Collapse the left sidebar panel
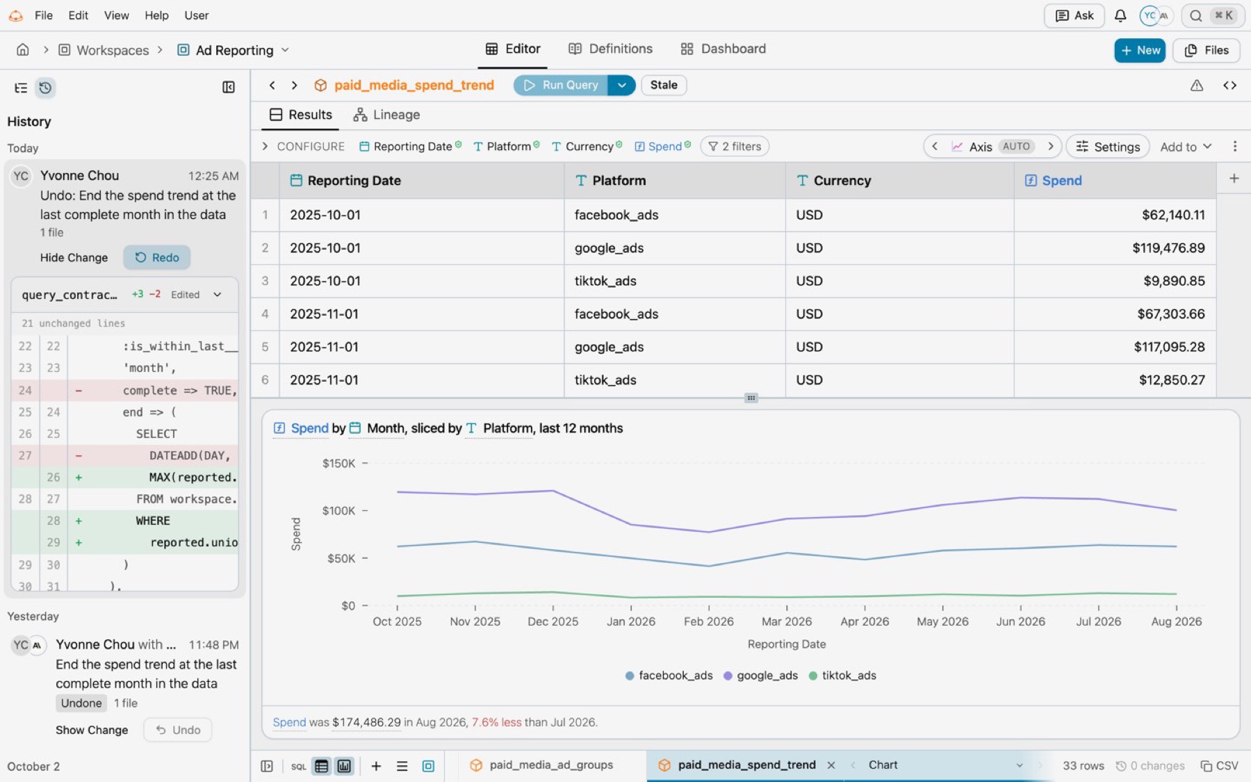1251x782 pixels. tap(228, 87)
